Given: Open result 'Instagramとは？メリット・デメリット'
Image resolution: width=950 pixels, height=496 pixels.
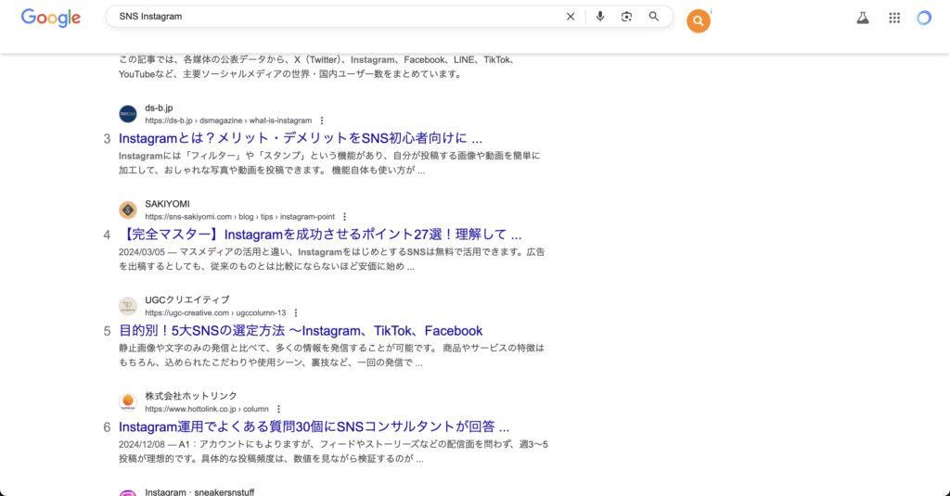Looking at the screenshot, I should point(301,138).
